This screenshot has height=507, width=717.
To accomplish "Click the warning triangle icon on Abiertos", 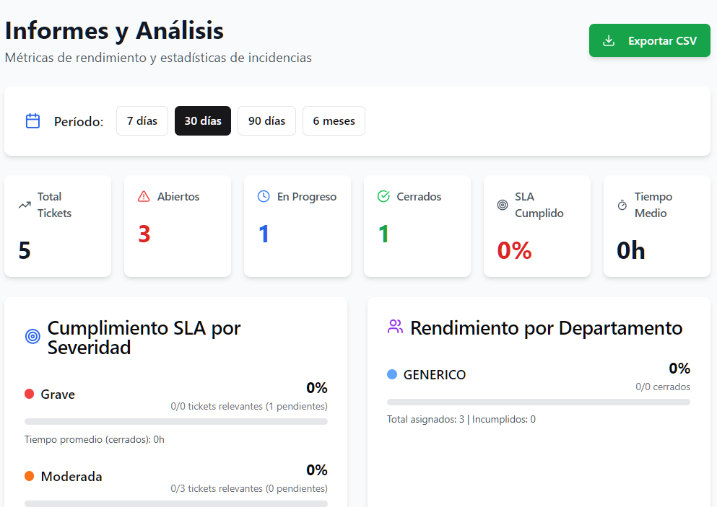I will point(144,196).
